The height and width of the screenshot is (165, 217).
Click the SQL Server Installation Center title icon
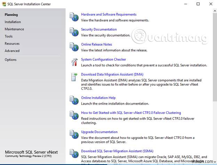[x=4, y=4]
